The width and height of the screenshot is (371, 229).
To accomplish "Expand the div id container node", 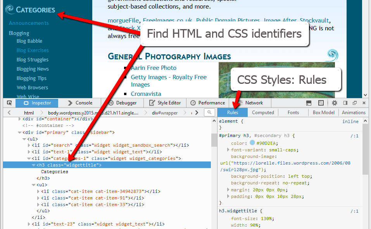I will tap(20, 119).
